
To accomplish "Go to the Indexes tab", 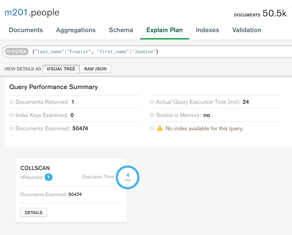I will [x=207, y=30].
